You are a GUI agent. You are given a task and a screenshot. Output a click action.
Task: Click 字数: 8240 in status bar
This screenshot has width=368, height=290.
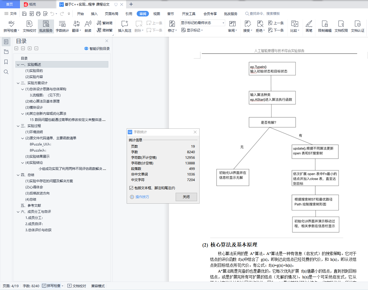[x=31, y=286]
